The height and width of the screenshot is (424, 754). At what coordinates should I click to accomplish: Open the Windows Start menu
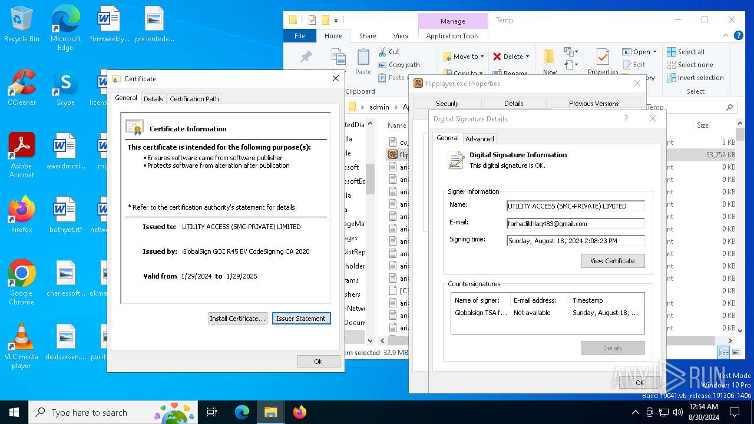(x=14, y=412)
